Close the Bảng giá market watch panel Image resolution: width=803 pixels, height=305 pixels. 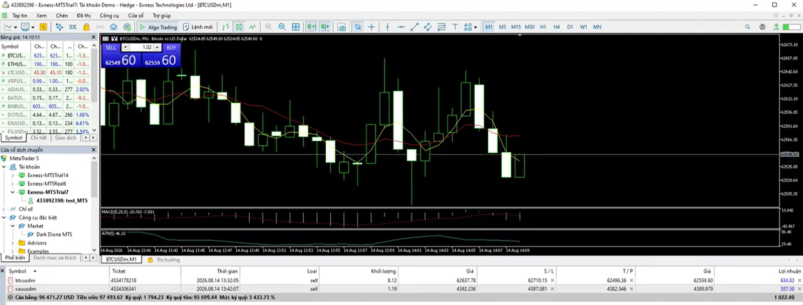(x=93, y=37)
